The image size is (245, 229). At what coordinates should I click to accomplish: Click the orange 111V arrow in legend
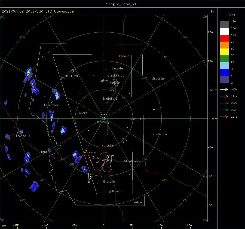(224, 96)
